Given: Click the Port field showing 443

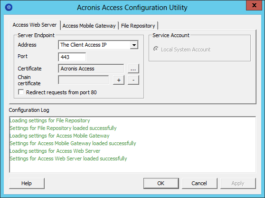Looking at the screenshot, I should (x=72, y=57).
